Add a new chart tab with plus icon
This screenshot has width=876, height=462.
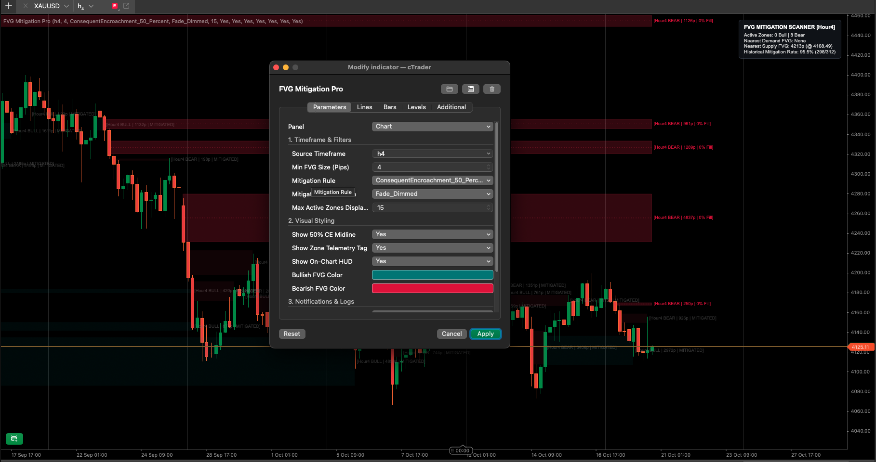tap(9, 6)
